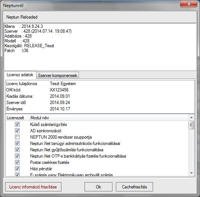Click the module list scroll down arrow

[191, 173]
